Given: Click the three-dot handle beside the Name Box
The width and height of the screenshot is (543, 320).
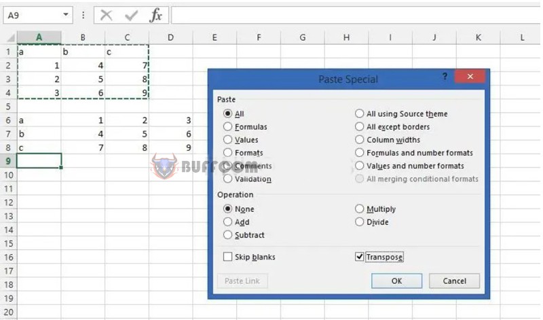Looking at the screenshot, I should [x=83, y=15].
